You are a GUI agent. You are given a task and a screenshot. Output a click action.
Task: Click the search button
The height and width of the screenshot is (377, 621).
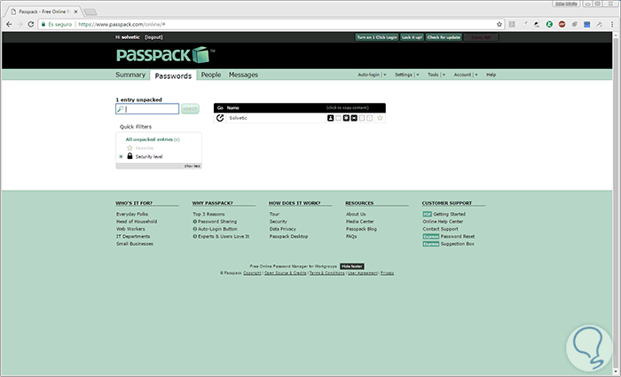point(190,109)
